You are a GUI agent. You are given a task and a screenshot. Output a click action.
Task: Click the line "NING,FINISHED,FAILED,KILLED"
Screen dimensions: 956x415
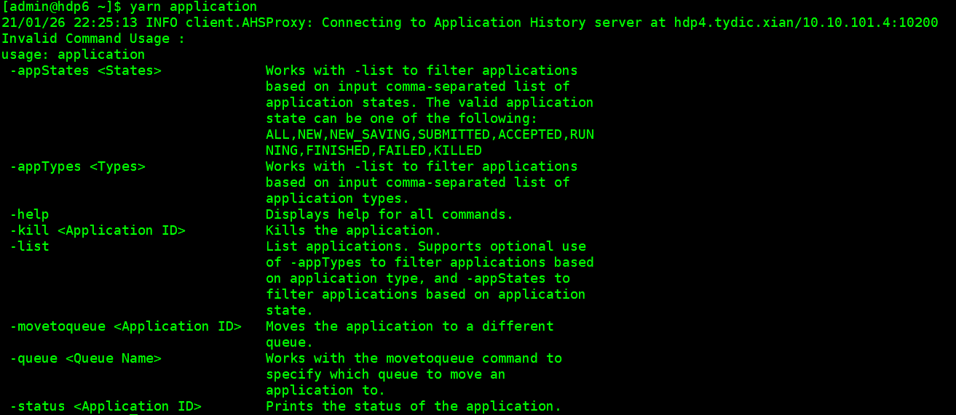click(x=374, y=150)
